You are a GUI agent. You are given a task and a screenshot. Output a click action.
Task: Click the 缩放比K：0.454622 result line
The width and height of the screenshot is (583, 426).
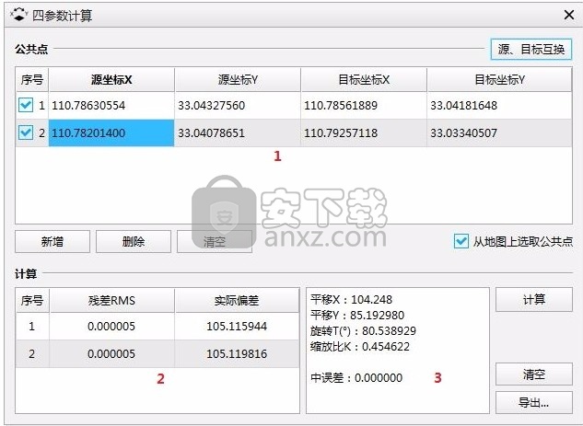click(360, 347)
